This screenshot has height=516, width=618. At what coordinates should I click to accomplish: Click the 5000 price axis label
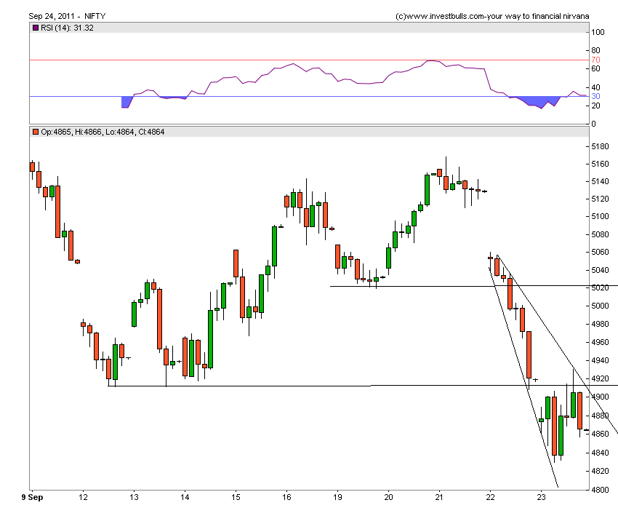click(x=601, y=306)
